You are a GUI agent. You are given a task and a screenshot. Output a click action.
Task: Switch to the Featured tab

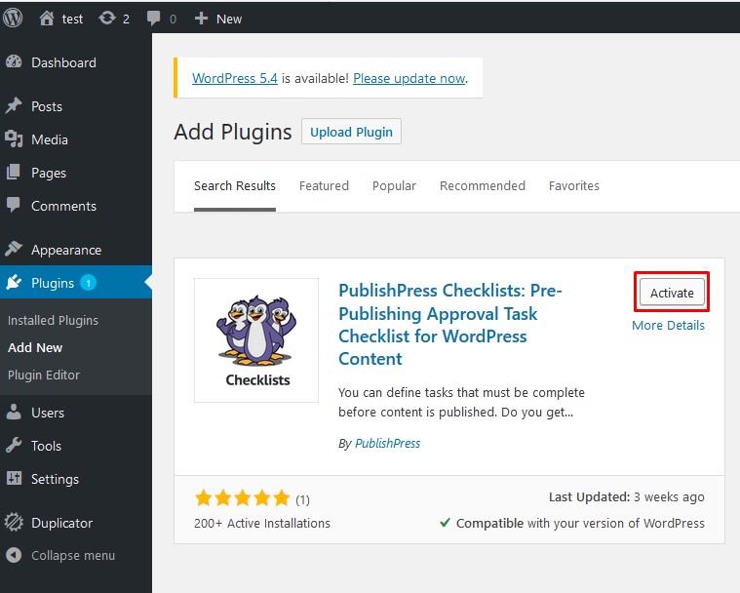click(324, 185)
